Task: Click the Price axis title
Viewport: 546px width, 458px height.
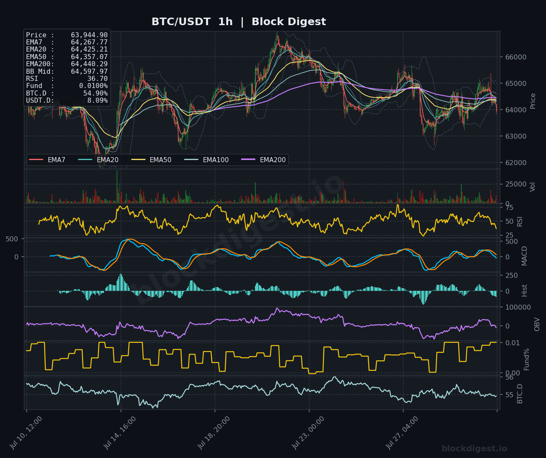Action: (x=533, y=101)
